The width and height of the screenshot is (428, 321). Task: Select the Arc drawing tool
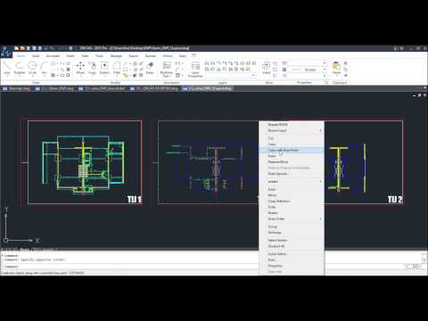point(44,68)
